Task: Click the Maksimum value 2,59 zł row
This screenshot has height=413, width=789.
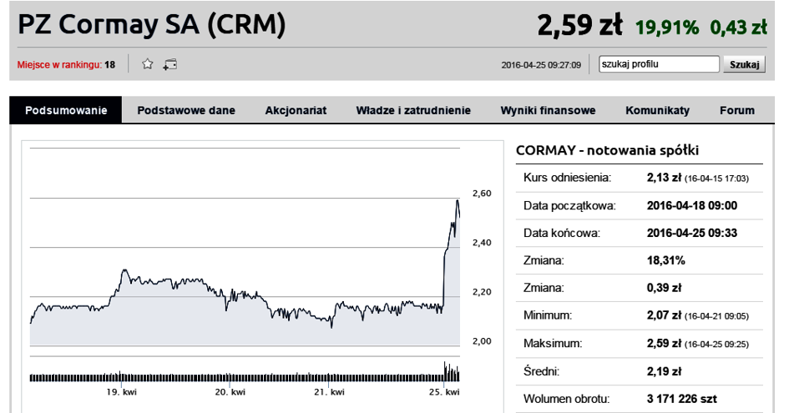Action: (x=639, y=344)
